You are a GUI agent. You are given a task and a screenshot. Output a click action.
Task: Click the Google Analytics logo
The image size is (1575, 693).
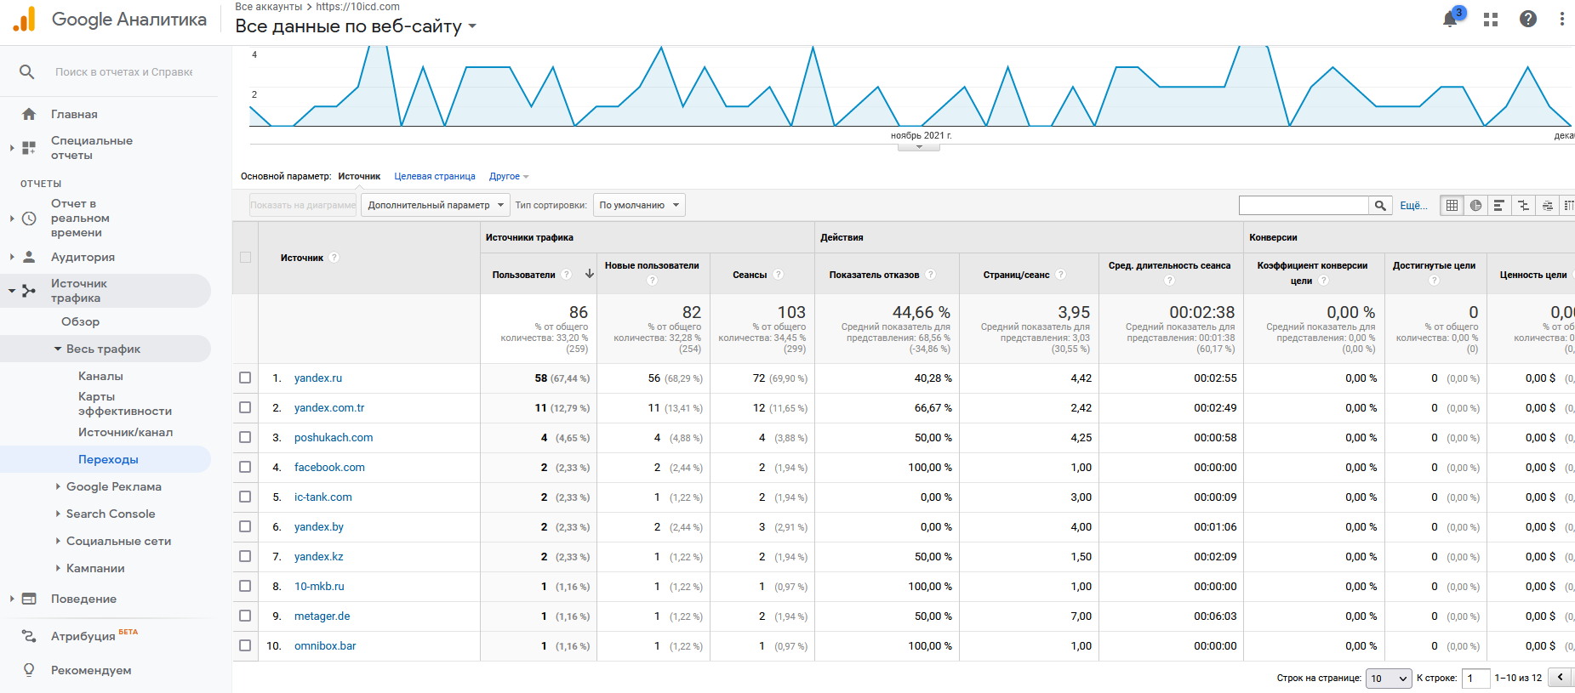tap(25, 19)
